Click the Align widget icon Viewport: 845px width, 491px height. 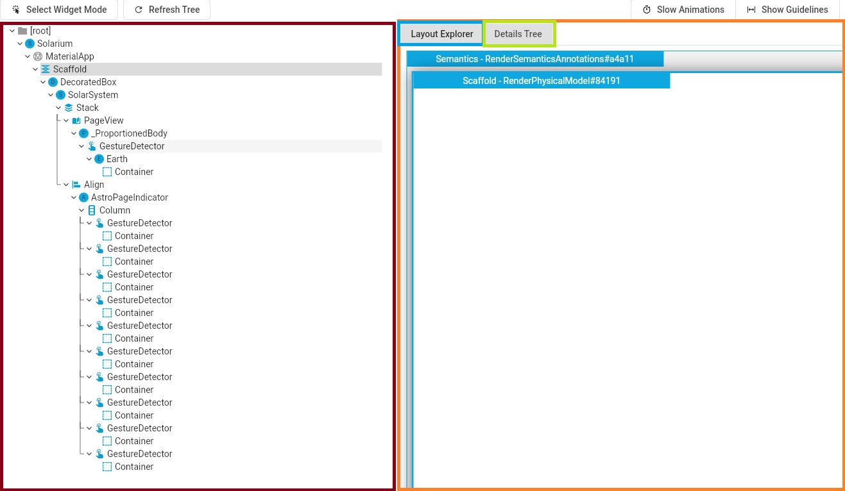click(x=76, y=185)
